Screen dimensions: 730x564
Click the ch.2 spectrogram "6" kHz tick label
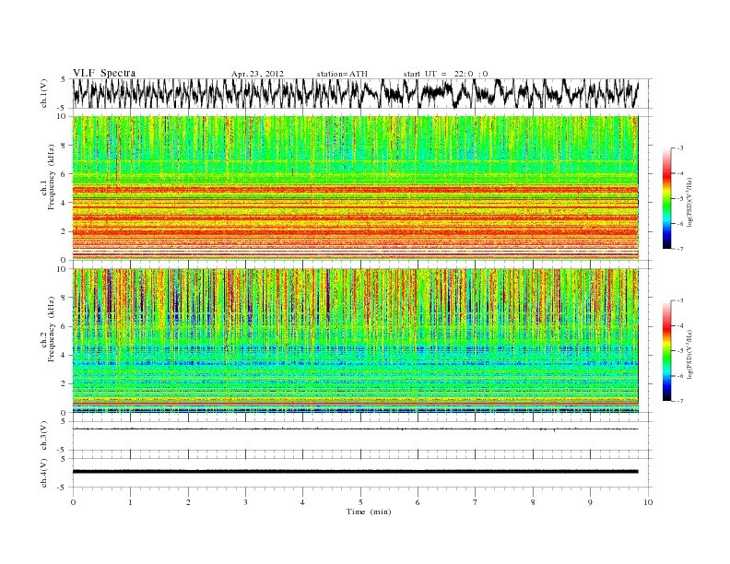point(65,326)
